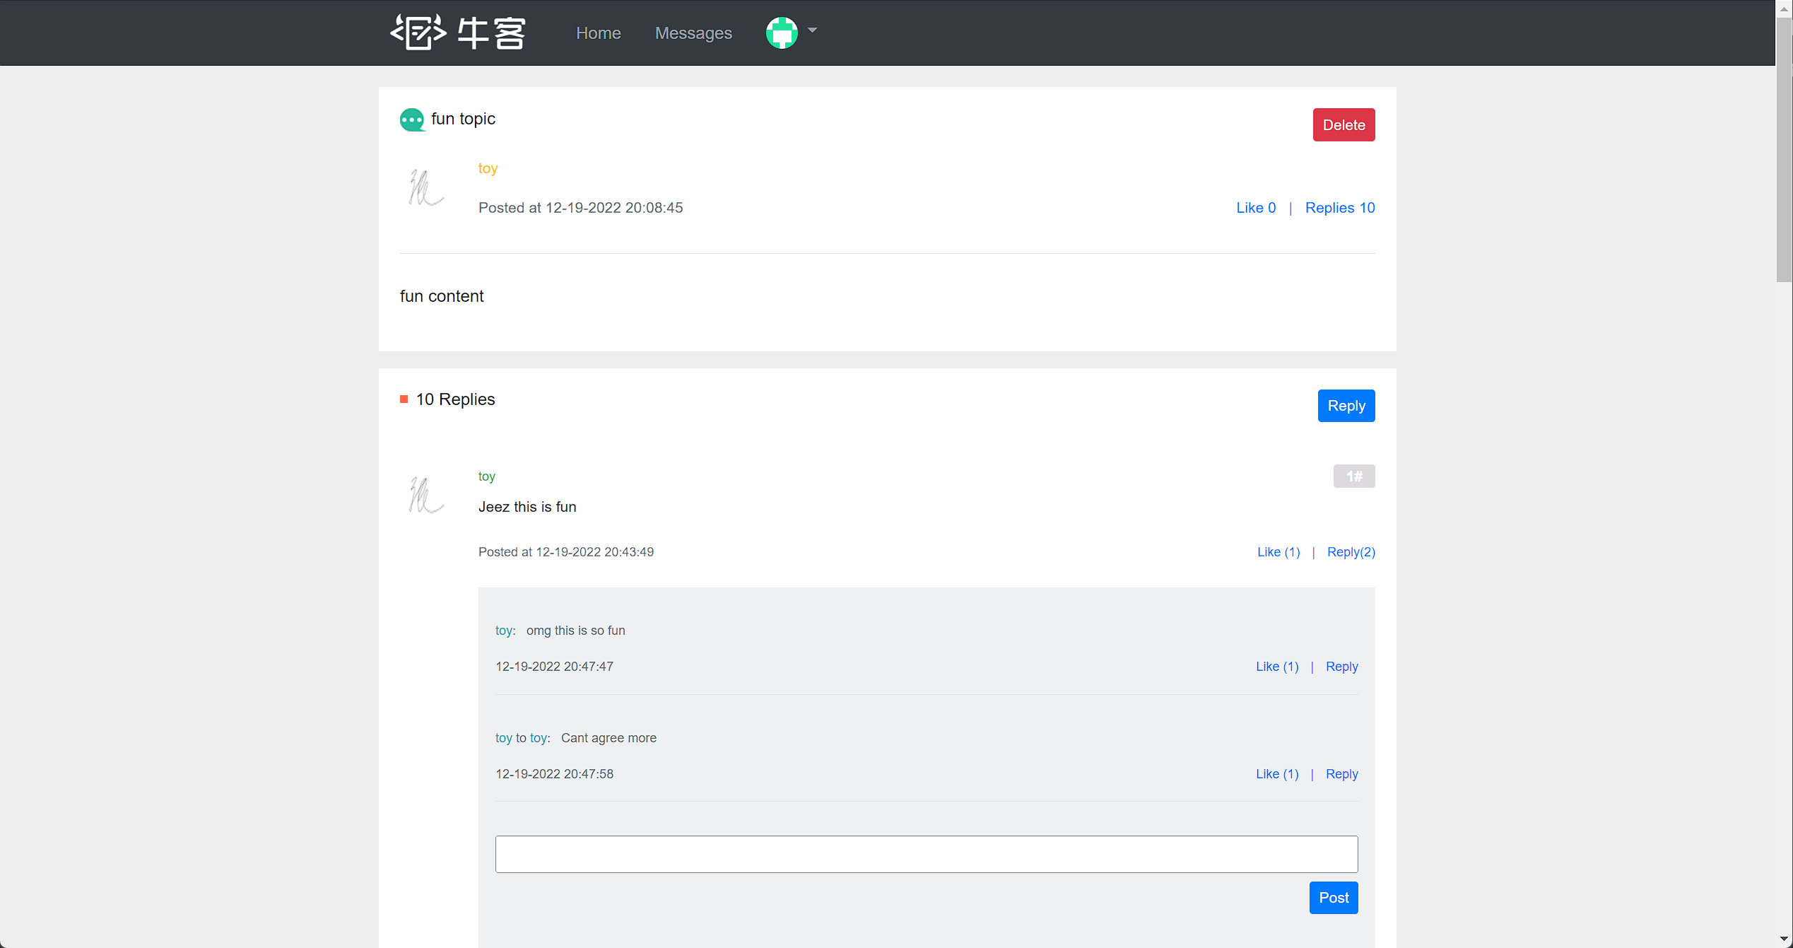The height and width of the screenshot is (948, 1793).
Task: Toggle the Reply(2) thread link
Action: [x=1350, y=552]
